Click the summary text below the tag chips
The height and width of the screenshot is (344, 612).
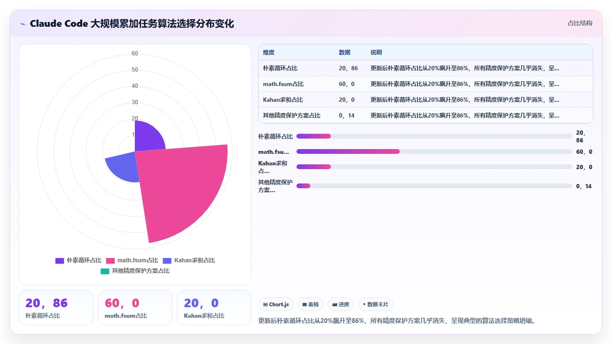pyautogui.click(x=397, y=321)
